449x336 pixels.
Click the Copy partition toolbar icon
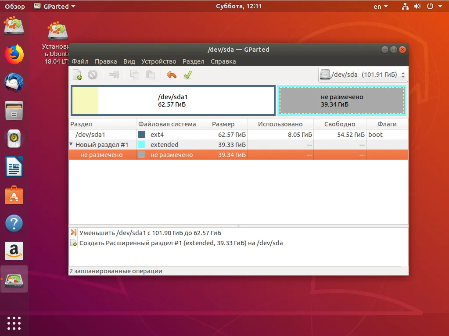134,75
